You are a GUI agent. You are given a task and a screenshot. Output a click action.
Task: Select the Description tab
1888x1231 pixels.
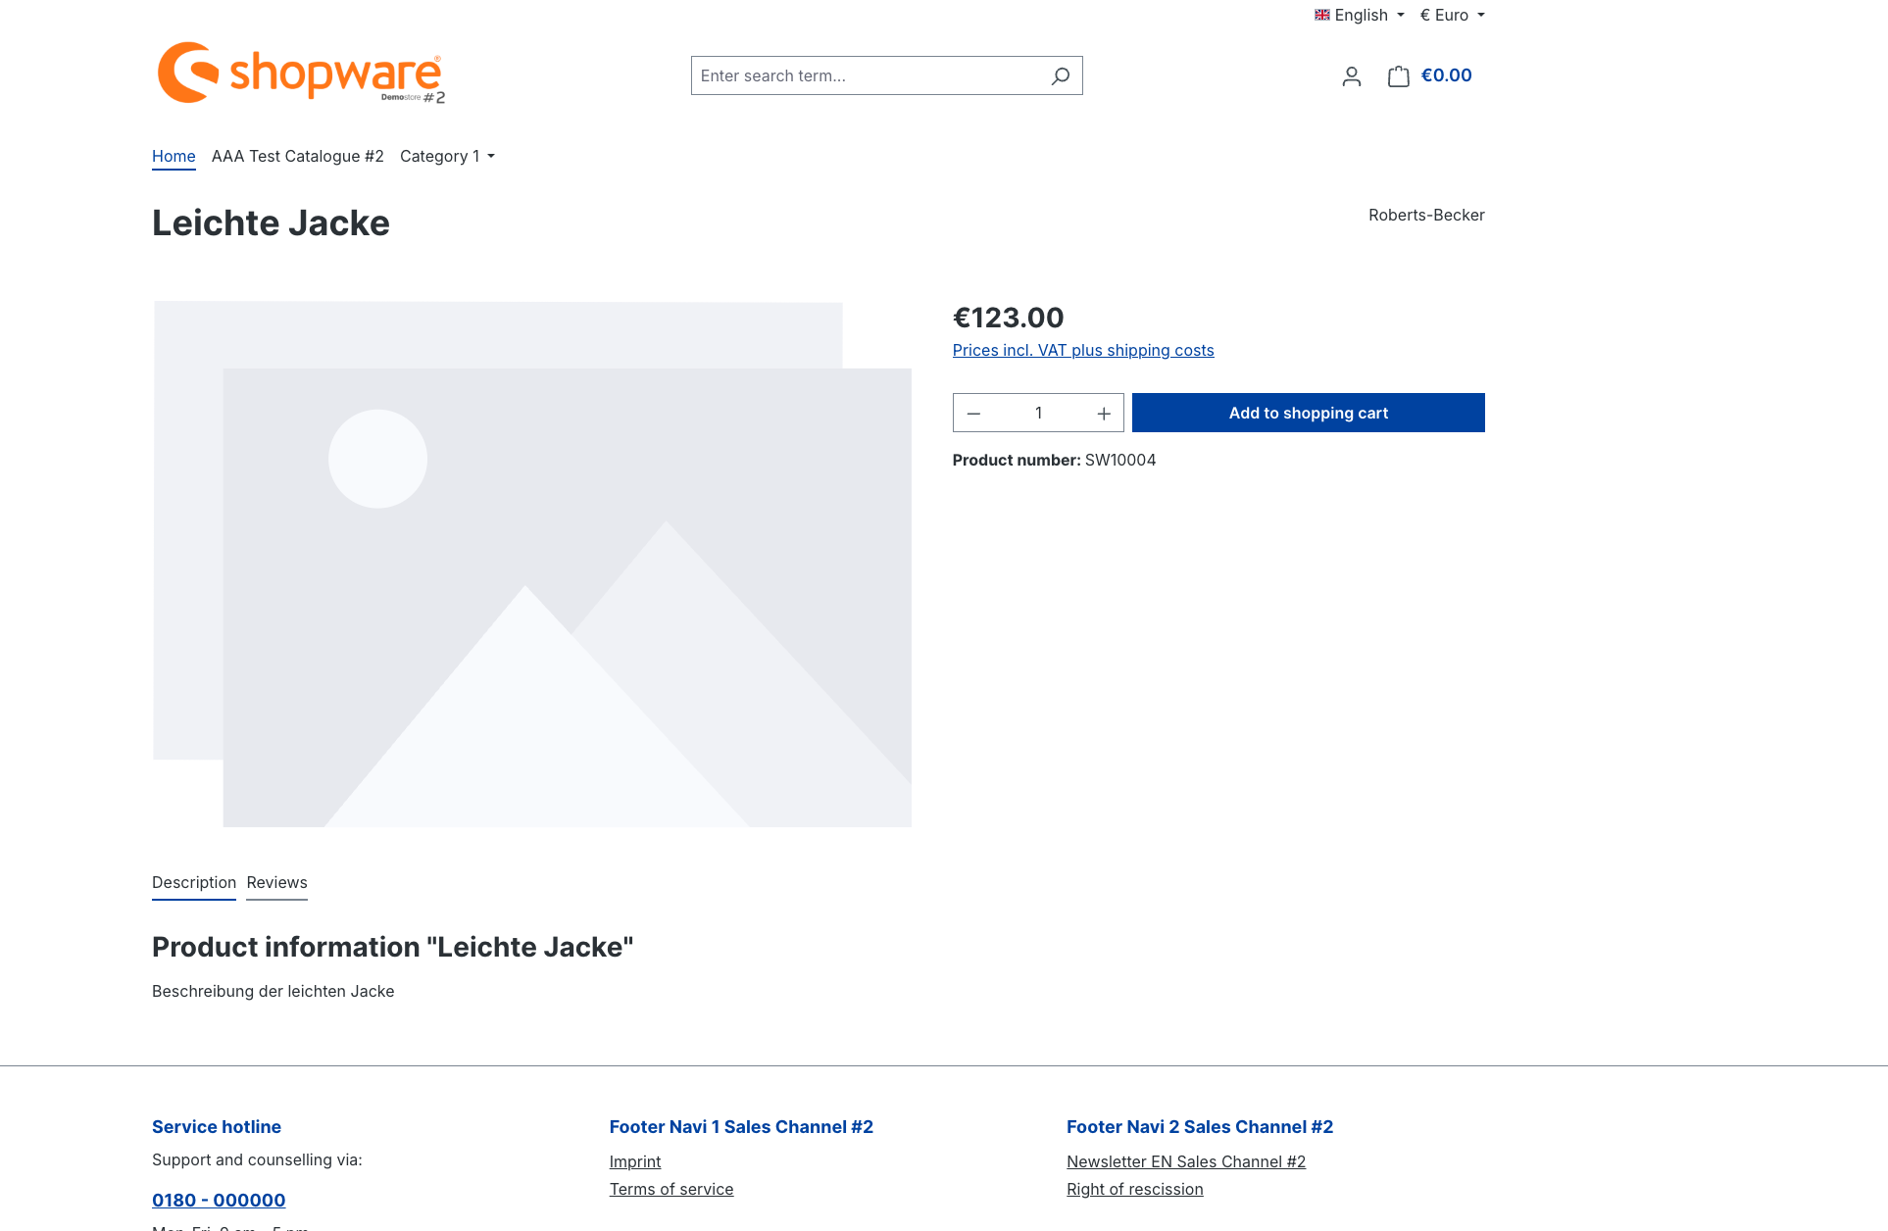[x=193, y=882]
